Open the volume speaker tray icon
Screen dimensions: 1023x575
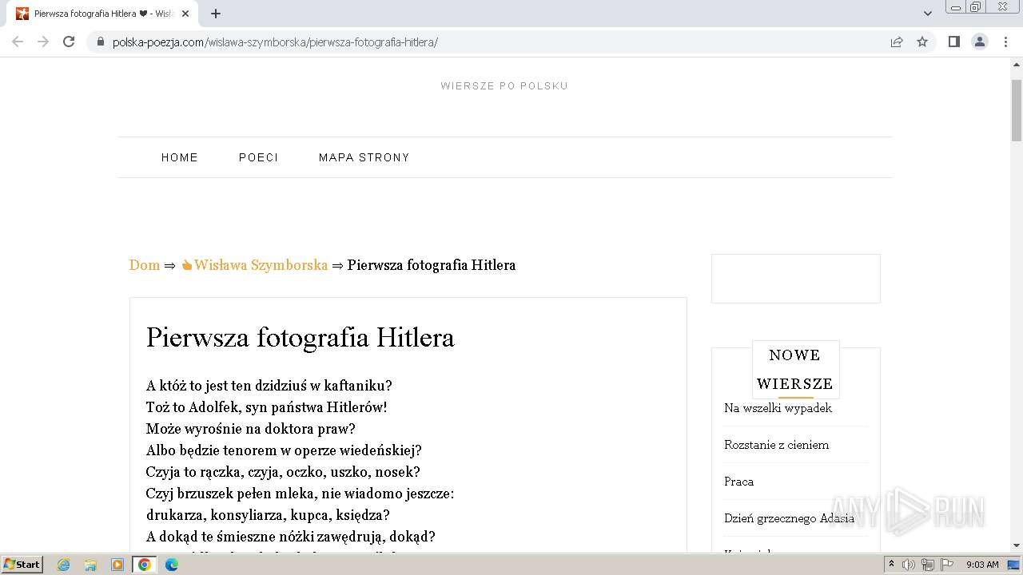[x=909, y=565]
